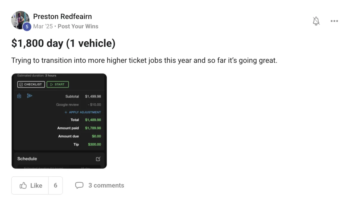View the 6 likes count
Viewport: 357px width, 201px height.
pos(56,186)
